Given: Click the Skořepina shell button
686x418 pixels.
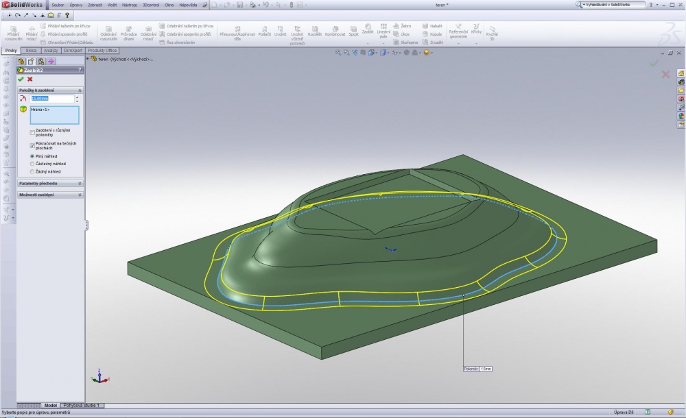Looking at the screenshot, I should pos(405,42).
